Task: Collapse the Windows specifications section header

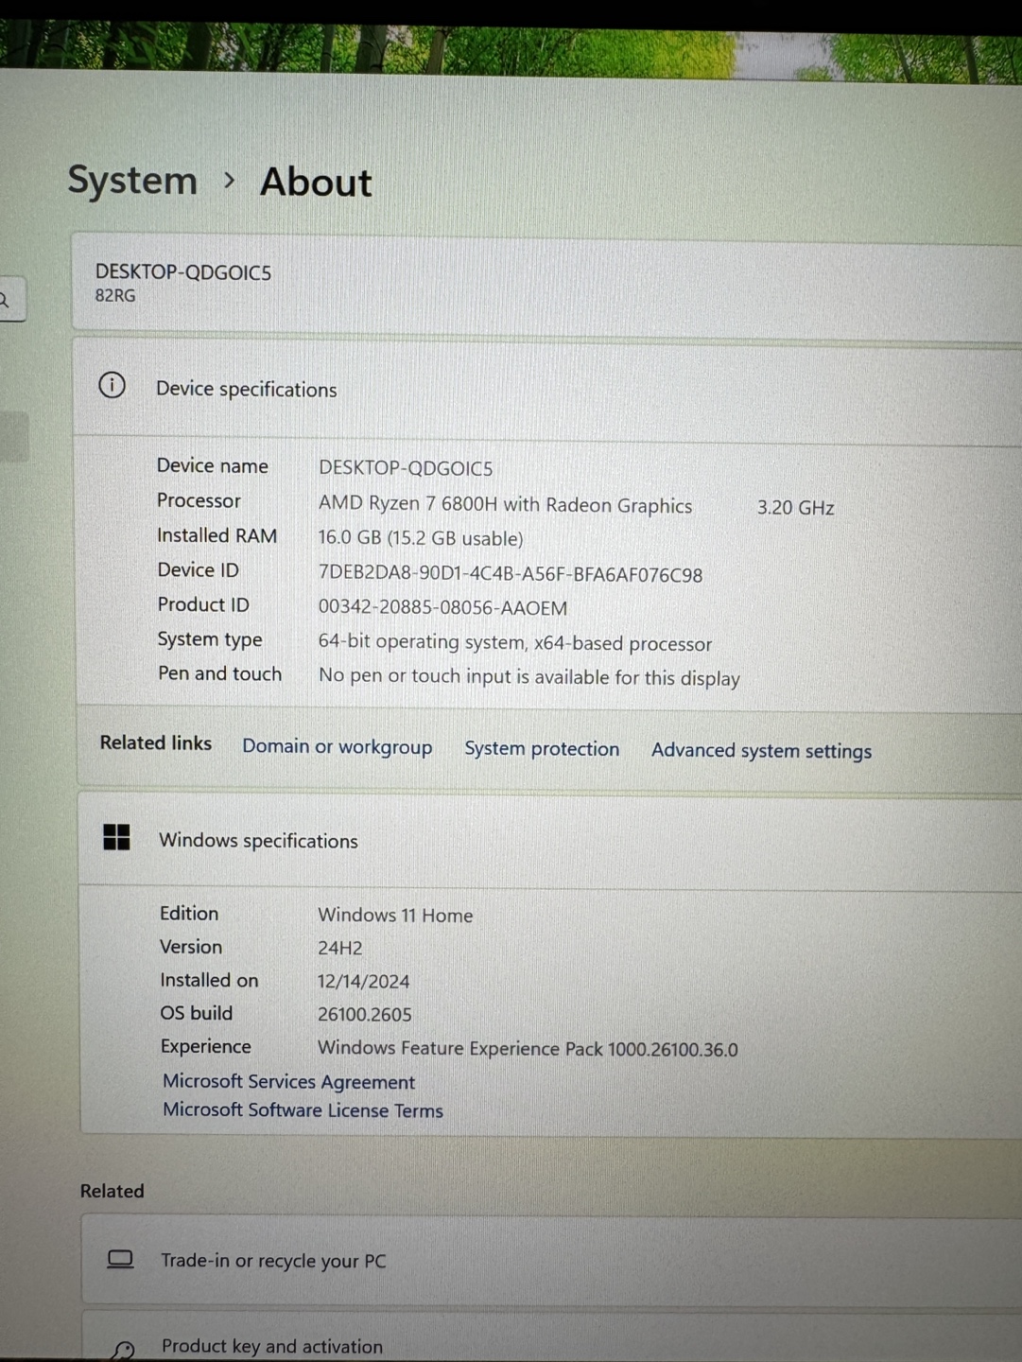Action: coord(550,840)
